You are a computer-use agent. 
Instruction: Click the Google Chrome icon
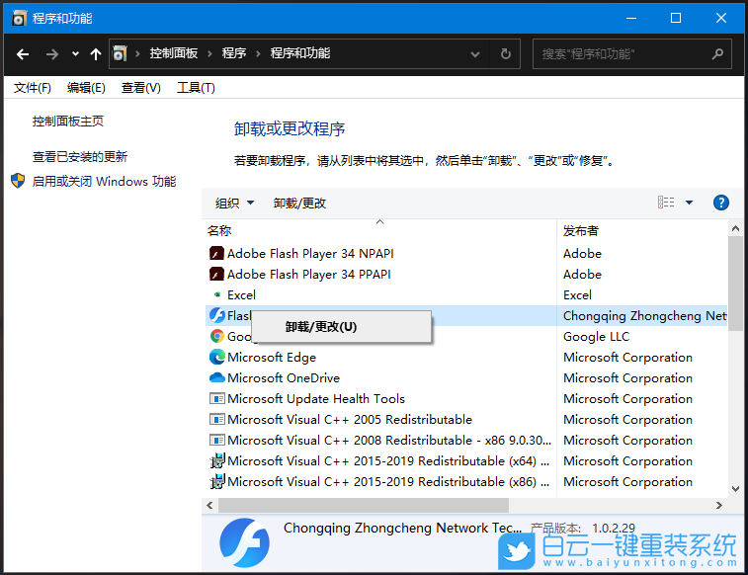[217, 336]
